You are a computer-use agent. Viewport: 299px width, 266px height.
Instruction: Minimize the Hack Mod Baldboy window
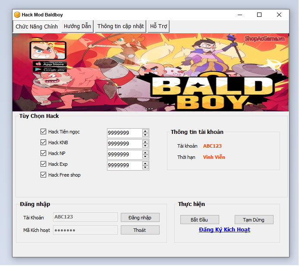pyautogui.click(x=240, y=15)
